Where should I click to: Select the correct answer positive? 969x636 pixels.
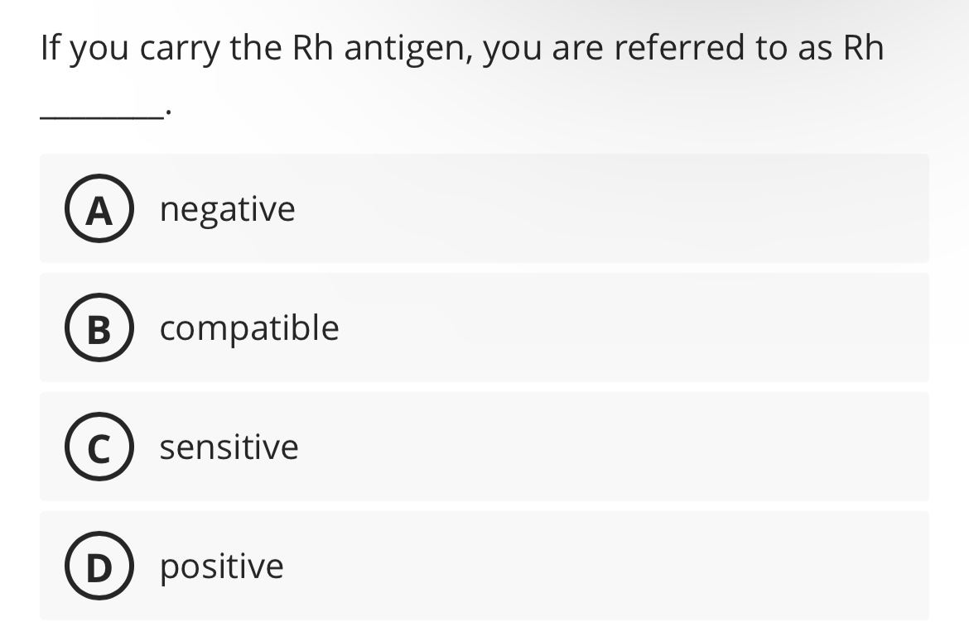(485, 566)
